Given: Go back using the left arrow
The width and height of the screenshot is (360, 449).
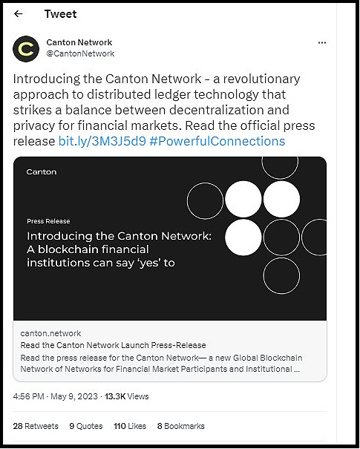Looking at the screenshot, I should coord(19,13).
